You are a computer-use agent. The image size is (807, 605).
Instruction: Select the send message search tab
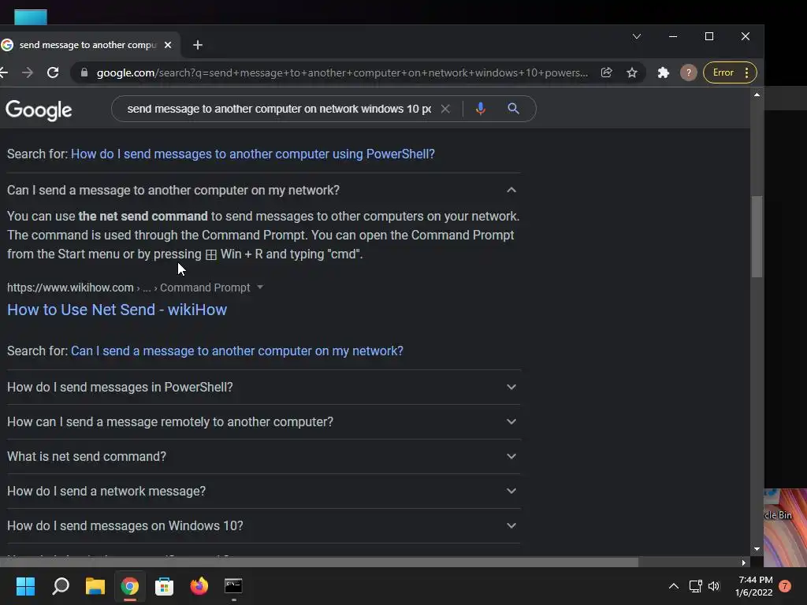click(x=87, y=45)
